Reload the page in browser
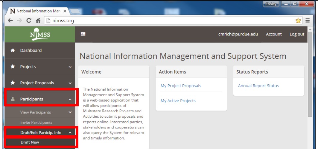Screen dimensions: 318x149 tap(29, 21)
